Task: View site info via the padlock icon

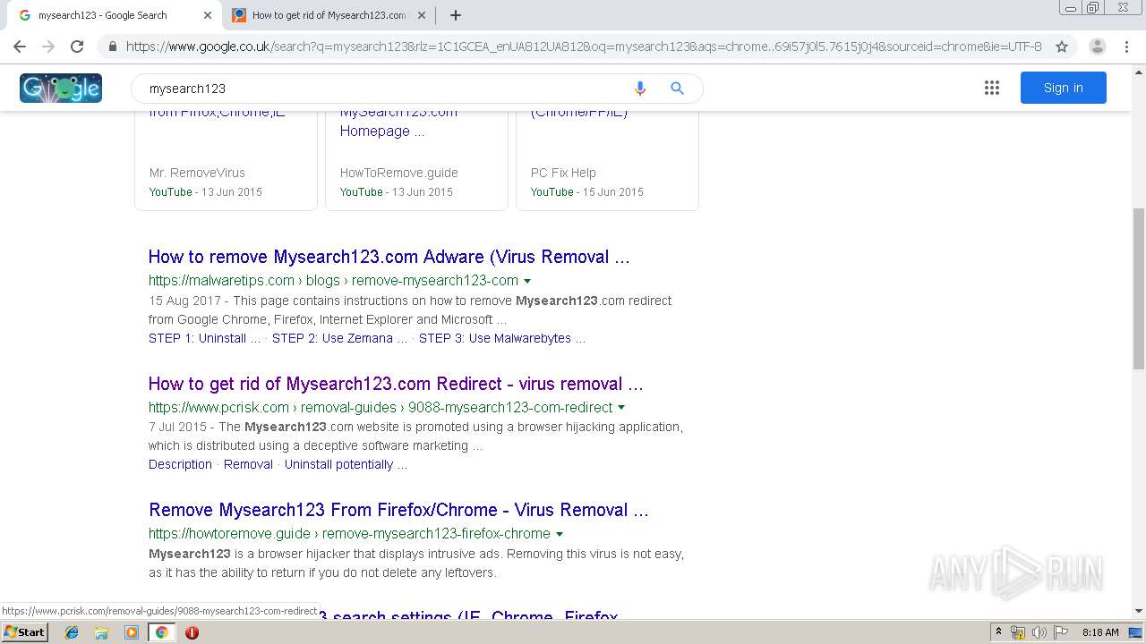Action: [x=112, y=47]
